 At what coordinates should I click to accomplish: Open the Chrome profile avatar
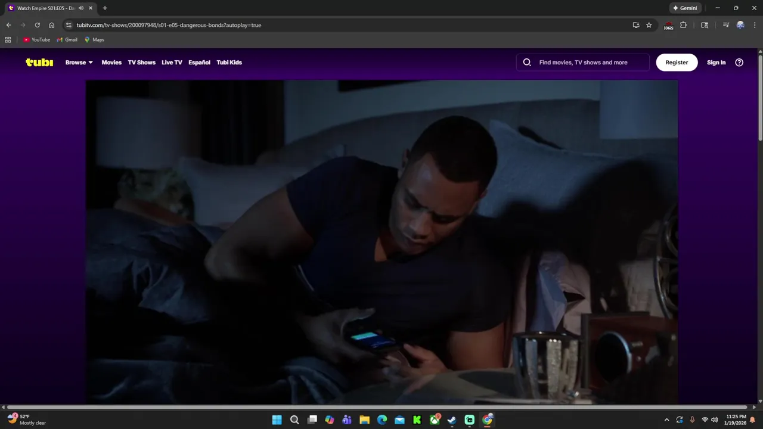click(740, 25)
